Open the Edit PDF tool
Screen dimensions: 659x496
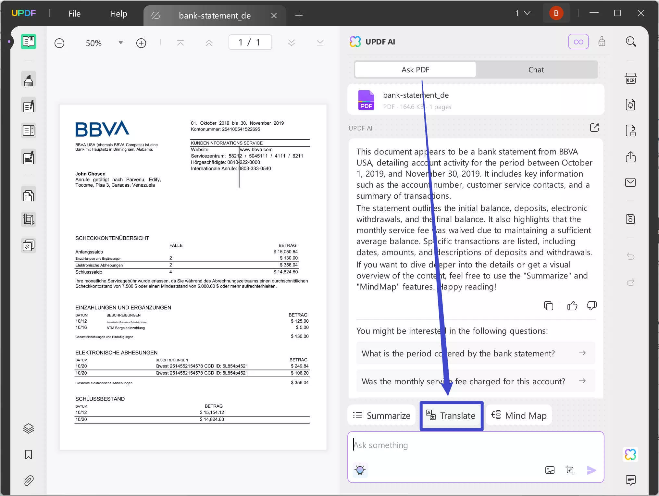click(x=29, y=105)
